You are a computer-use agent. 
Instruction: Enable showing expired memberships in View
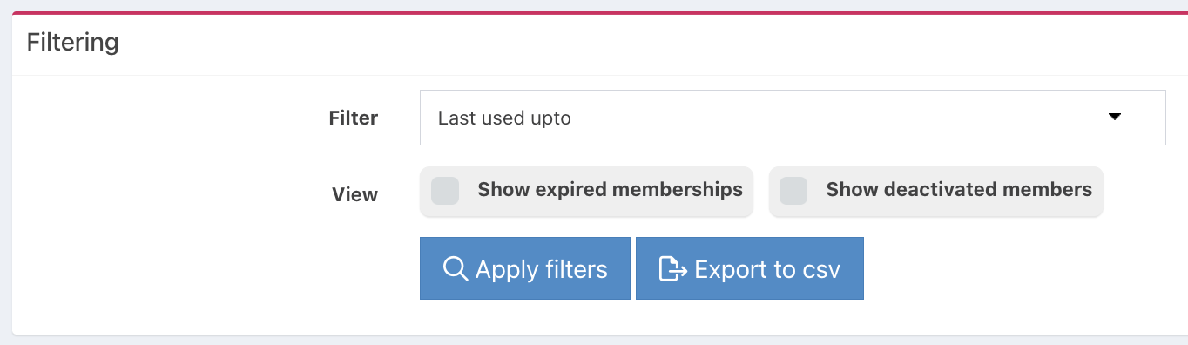(x=586, y=191)
